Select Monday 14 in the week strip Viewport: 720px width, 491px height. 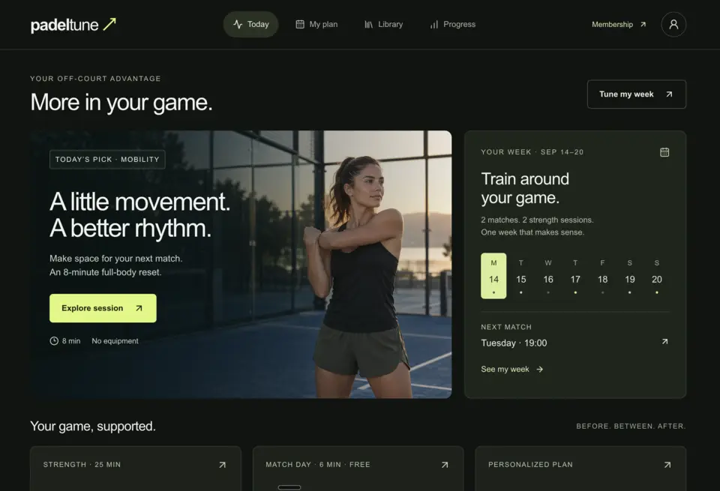pyautogui.click(x=493, y=276)
